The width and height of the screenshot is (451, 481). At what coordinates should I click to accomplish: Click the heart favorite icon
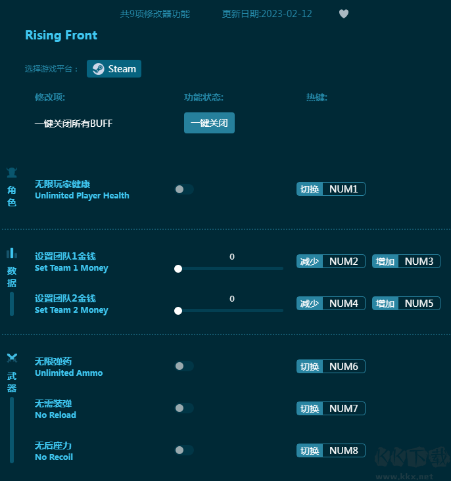coord(344,14)
